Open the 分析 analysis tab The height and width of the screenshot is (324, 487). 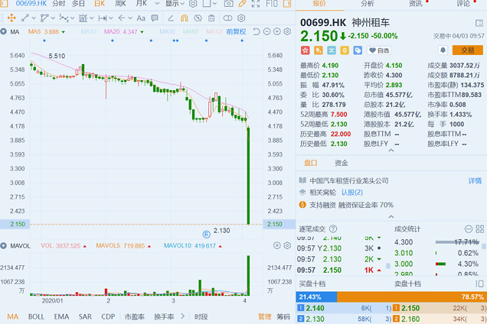coord(367,3)
